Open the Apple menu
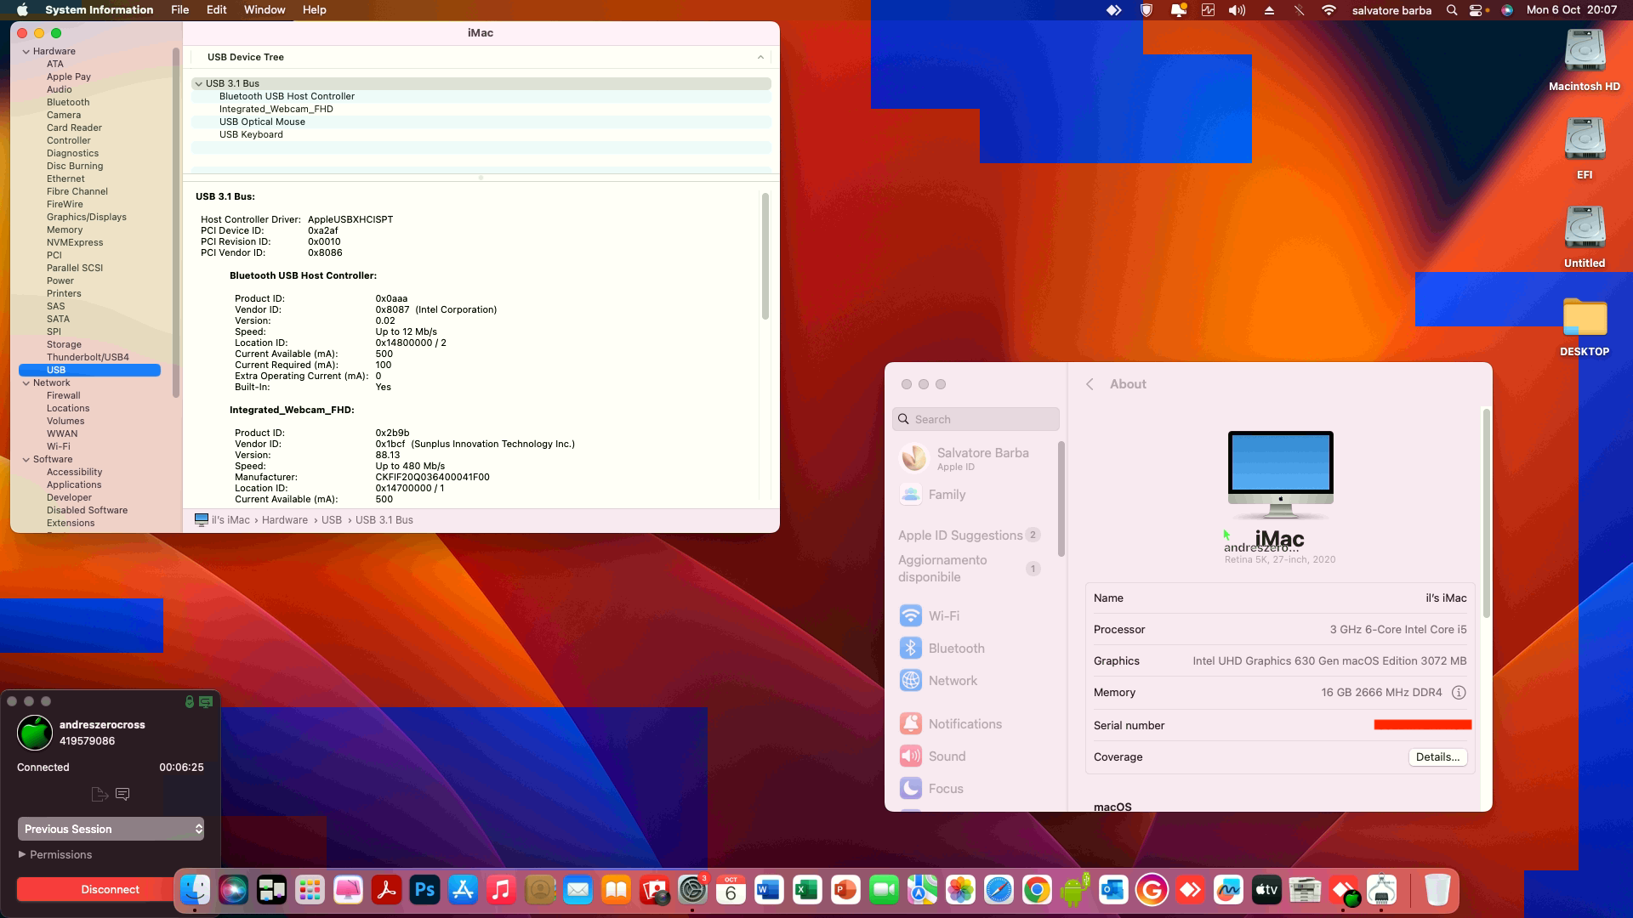1633x918 pixels. (x=22, y=10)
